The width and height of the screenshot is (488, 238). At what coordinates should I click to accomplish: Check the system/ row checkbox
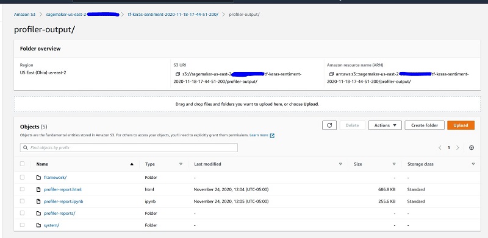(22, 225)
